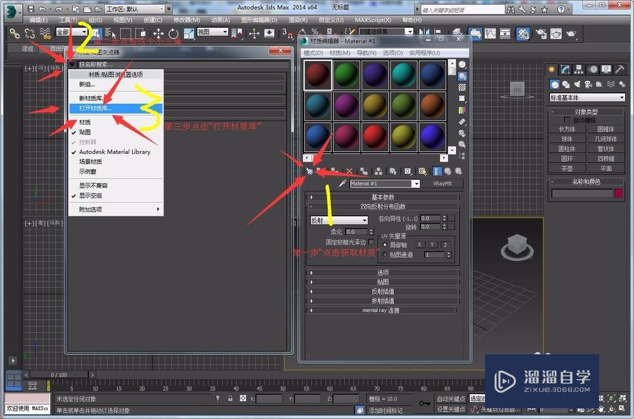The image size is (634, 419).
Task: Open the Hierarchy command panel tab
Action: click(x=579, y=69)
